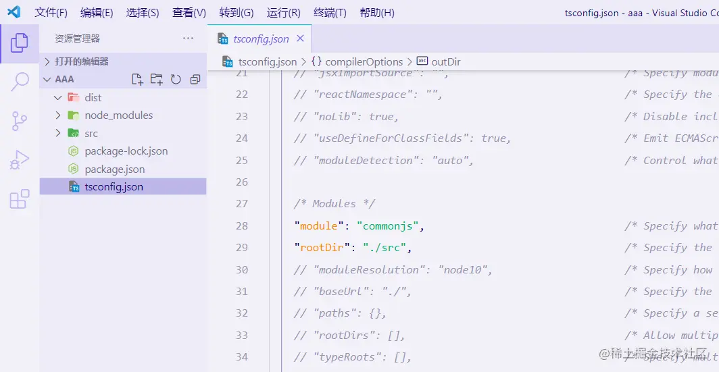Image resolution: width=719 pixels, height=372 pixels.
Task: Click the "rootDir" key on line 29
Action: point(322,247)
